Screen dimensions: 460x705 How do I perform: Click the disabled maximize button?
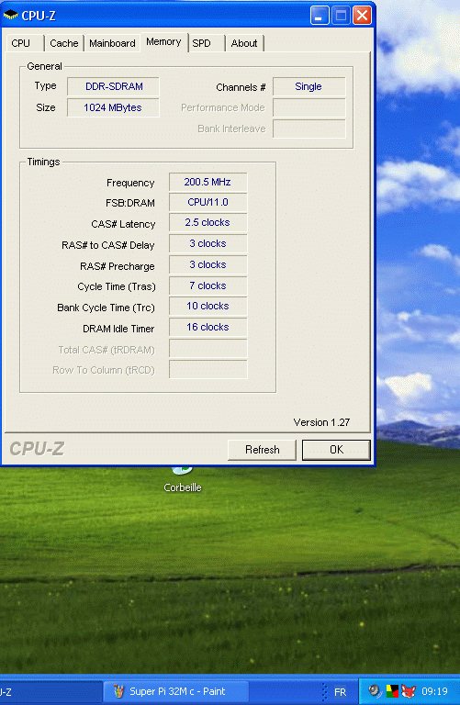click(341, 16)
